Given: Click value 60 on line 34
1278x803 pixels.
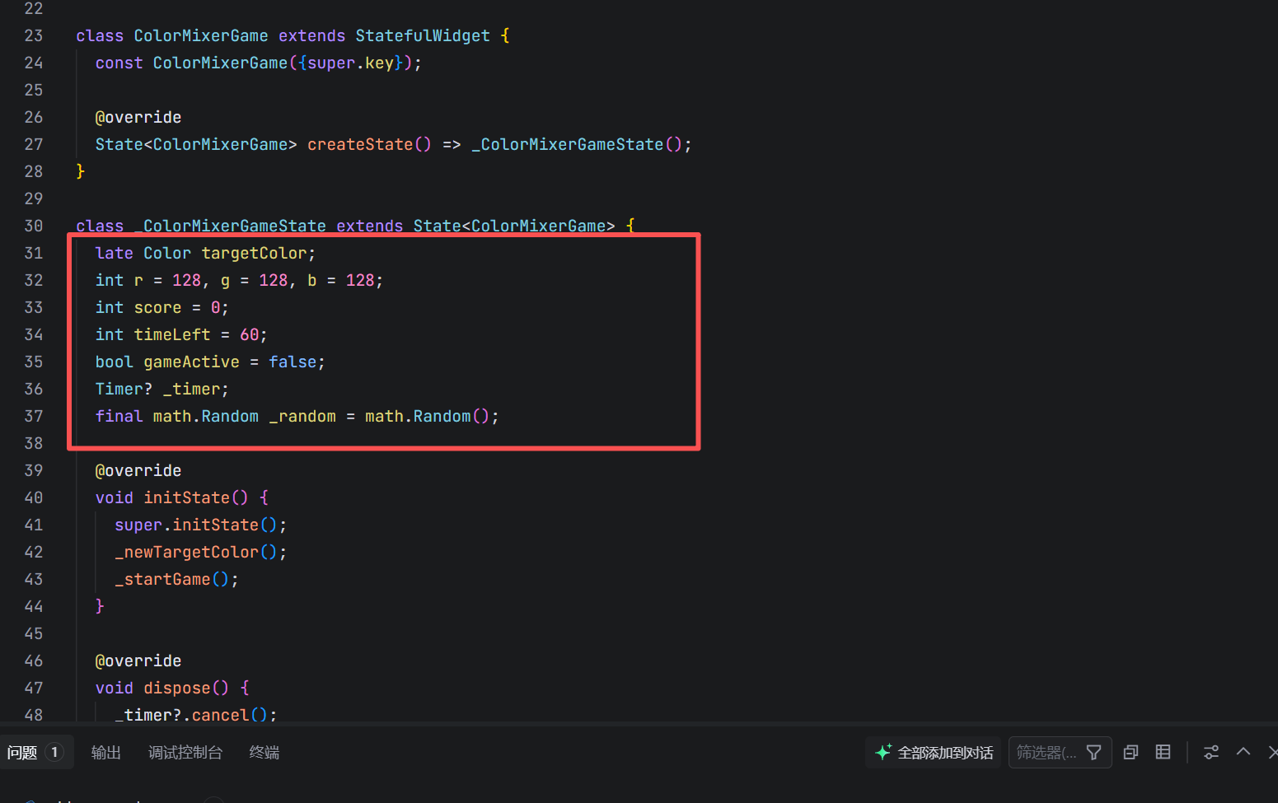Looking at the screenshot, I should click(249, 335).
